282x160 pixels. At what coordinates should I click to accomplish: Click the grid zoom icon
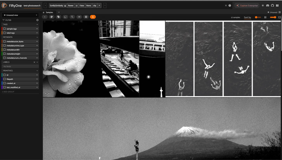pyautogui.click(x=265, y=17)
